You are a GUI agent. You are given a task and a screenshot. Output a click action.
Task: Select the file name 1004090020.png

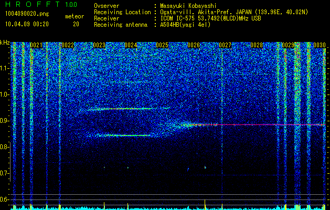tap(27, 14)
